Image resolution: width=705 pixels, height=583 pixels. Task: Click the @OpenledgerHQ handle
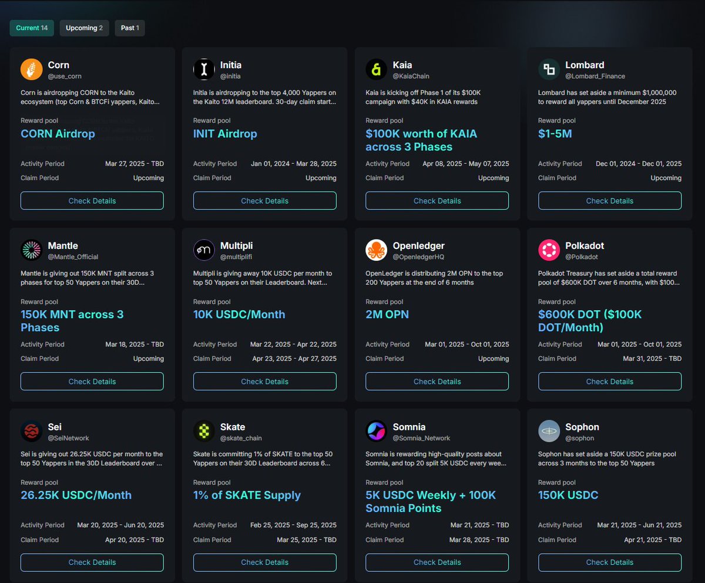tap(418, 257)
